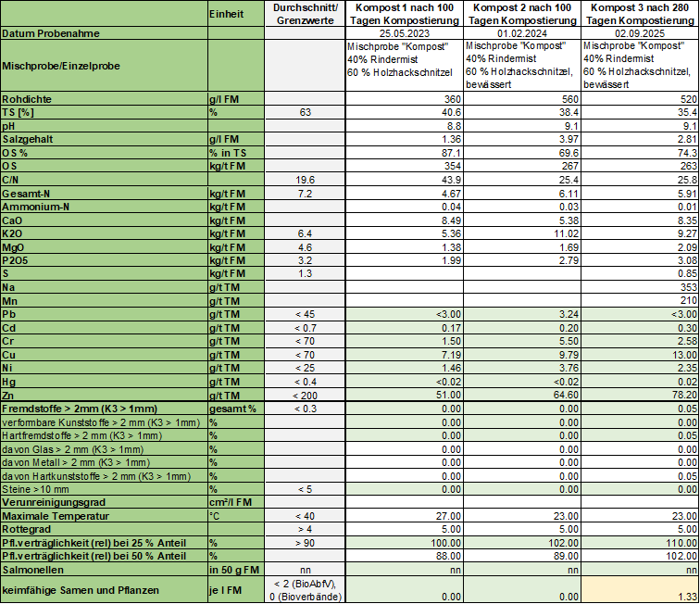Select the pH value 8.8 cell
700x604 pixels.
404,125
